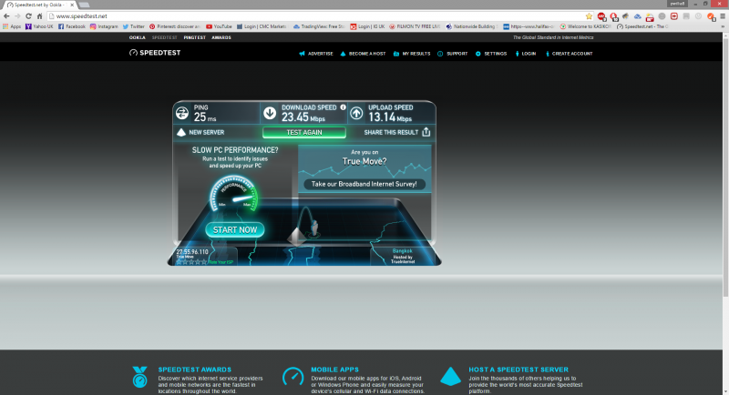The height and width of the screenshot is (395, 729).
Task: Click the Speedtest gauge logo in header
Action: 133,53
